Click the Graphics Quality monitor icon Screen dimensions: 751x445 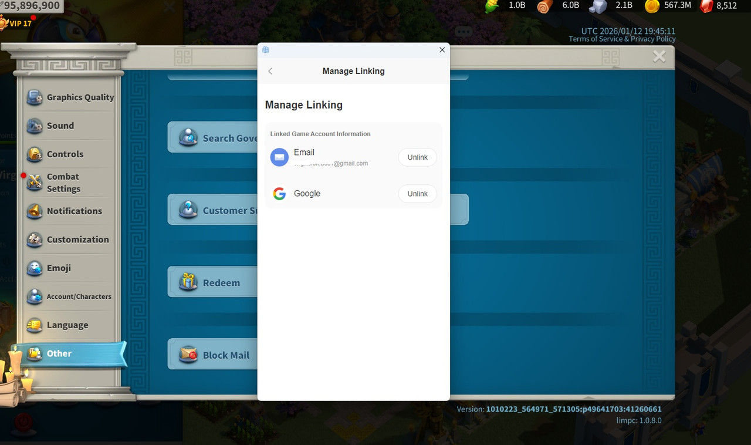[x=35, y=97]
